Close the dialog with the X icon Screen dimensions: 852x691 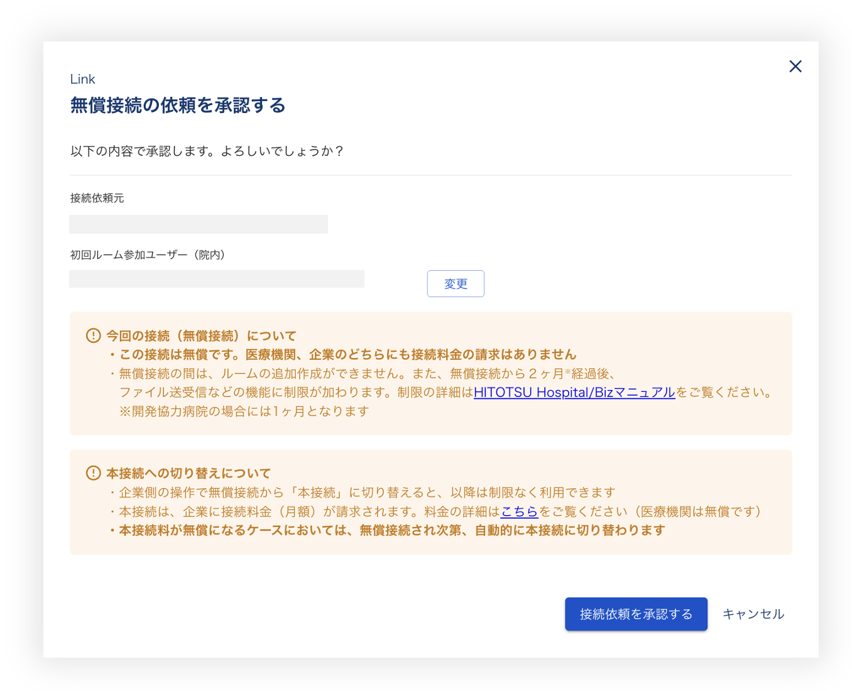coord(795,67)
